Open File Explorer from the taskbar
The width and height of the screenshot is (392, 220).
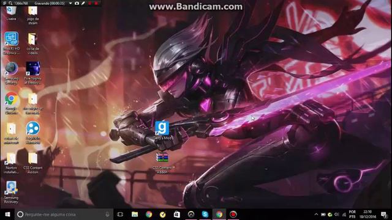click(135, 215)
